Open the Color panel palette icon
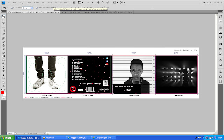The image size is (224, 140). 220,44
